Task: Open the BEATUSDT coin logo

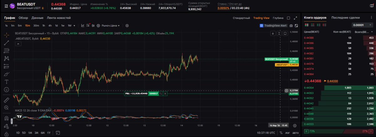Action: 12,6
